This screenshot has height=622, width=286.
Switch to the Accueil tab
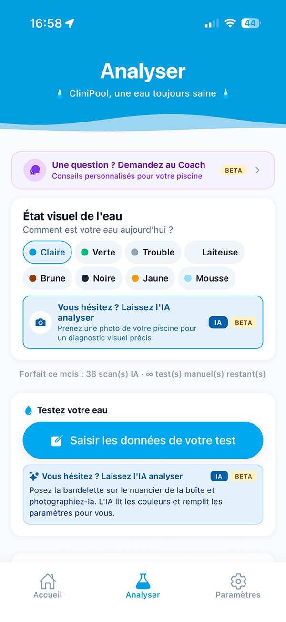point(47,586)
